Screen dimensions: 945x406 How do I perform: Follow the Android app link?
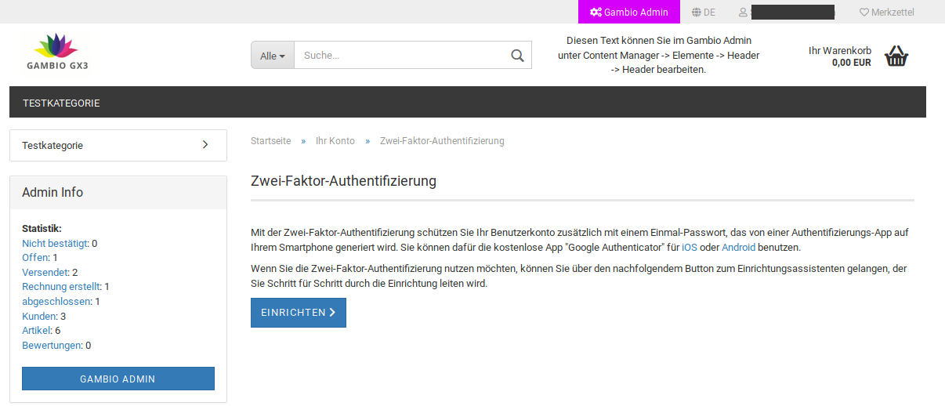click(x=738, y=248)
